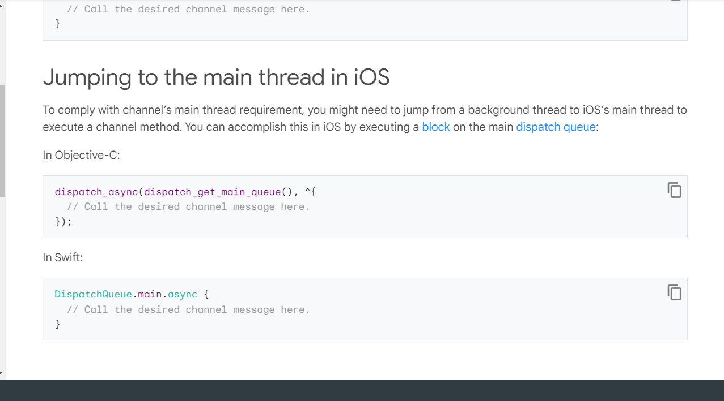
Task: Click the dark footer bar at the bottom
Action: pos(363,389)
